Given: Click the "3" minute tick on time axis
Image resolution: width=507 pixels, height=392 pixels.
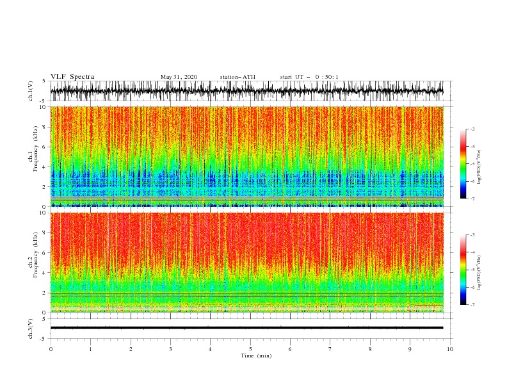Looking at the screenshot, I should tap(170, 349).
